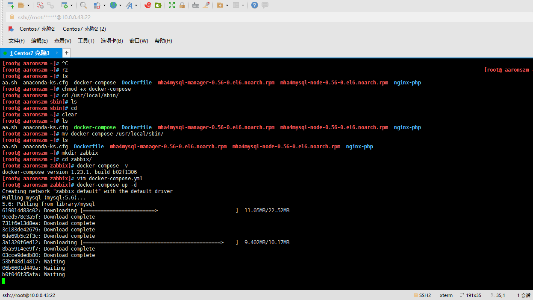
Task: Open session properties gear icon
Action: click(65, 5)
